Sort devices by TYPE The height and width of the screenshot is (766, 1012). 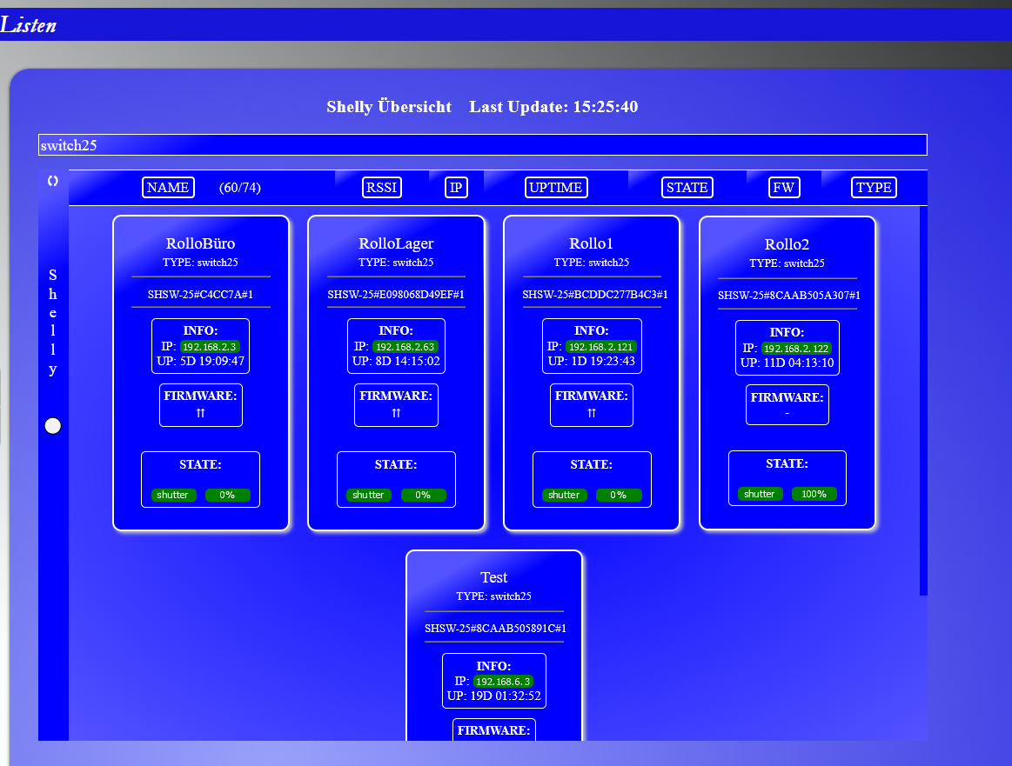(874, 188)
